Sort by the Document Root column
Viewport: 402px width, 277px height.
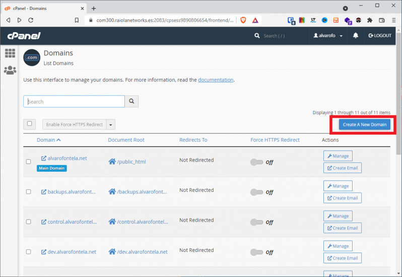click(126, 140)
